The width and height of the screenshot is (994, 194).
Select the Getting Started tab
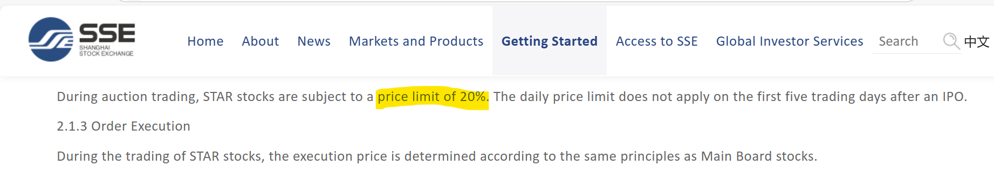click(550, 41)
